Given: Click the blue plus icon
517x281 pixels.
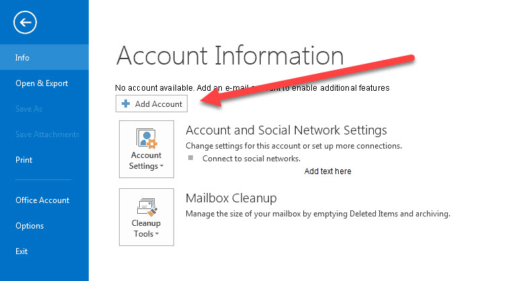Looking at the screenshot, I should click(126, 104).
